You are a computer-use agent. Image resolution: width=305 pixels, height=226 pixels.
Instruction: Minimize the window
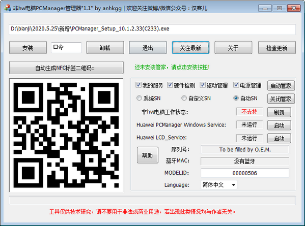[x=265, y=8]
